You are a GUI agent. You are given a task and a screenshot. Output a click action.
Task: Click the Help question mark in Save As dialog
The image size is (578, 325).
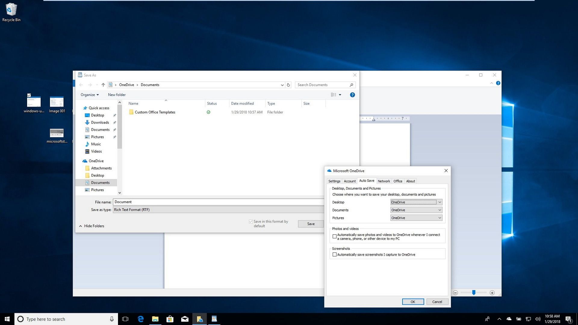(x=352, y=94)
